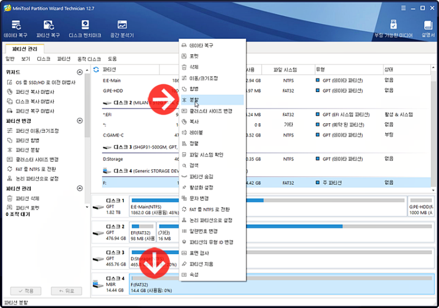
Task: Open the 디스크 menu
Action: (43, 58)
